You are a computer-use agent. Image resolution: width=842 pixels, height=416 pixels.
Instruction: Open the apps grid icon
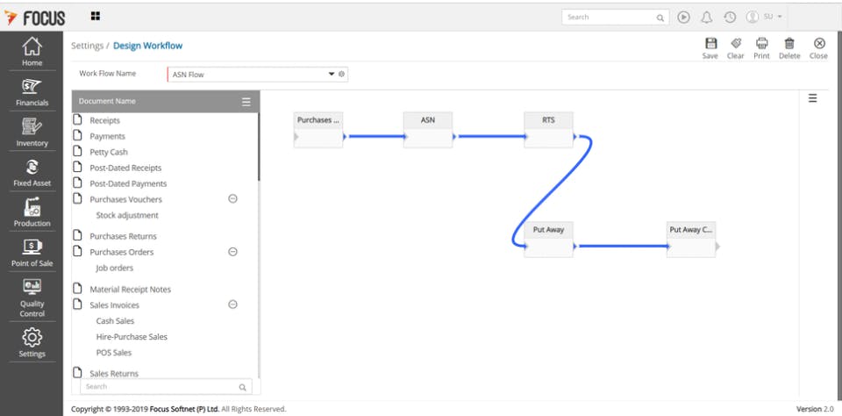click(x=95, y=16)
